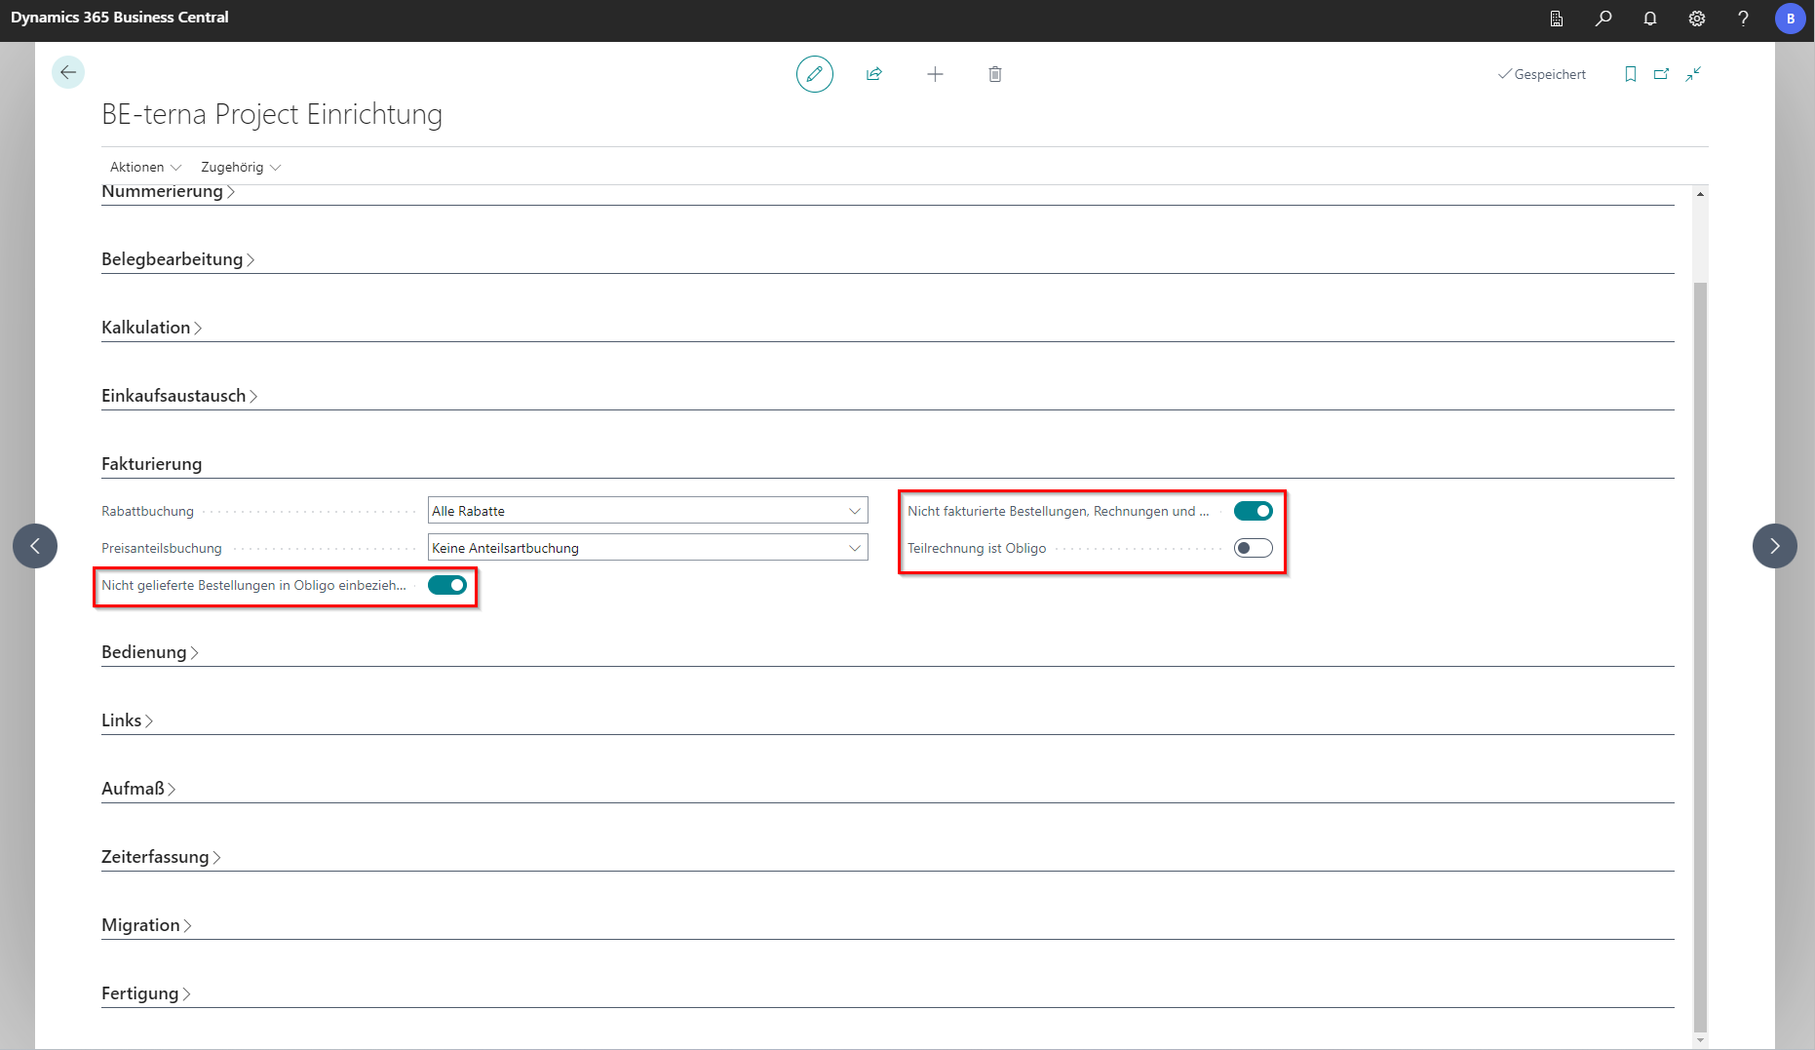Click the trash delete icon
The image size is (1815, 1050).
click(994, 74)
